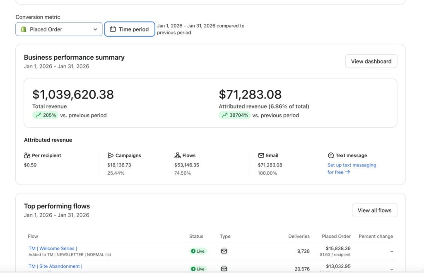This screenshot has height=273, width=424.
Task: Click the Live status badge for Welcome Series
Action: (x=198, y=251)
